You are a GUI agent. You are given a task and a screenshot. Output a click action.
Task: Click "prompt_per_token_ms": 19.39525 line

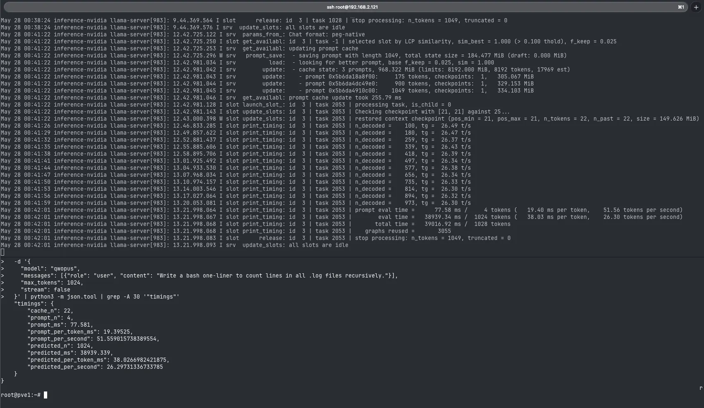coord(80,332)
